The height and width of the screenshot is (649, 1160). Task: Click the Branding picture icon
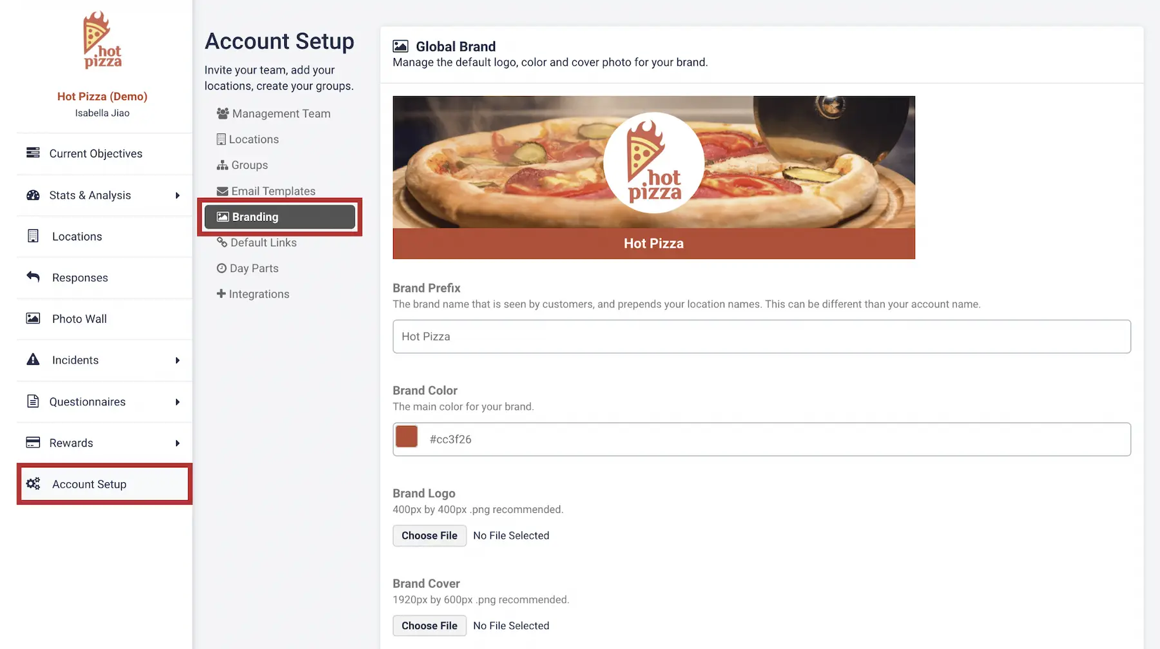point(223,217)
